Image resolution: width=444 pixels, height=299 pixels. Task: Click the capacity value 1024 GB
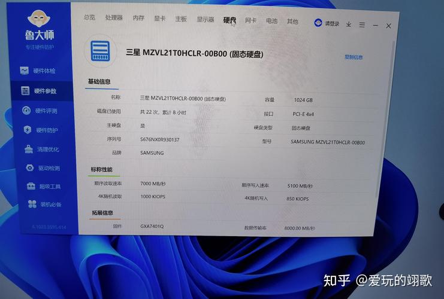303,100
